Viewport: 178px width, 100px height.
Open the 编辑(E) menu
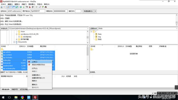(x=10, y=4)
